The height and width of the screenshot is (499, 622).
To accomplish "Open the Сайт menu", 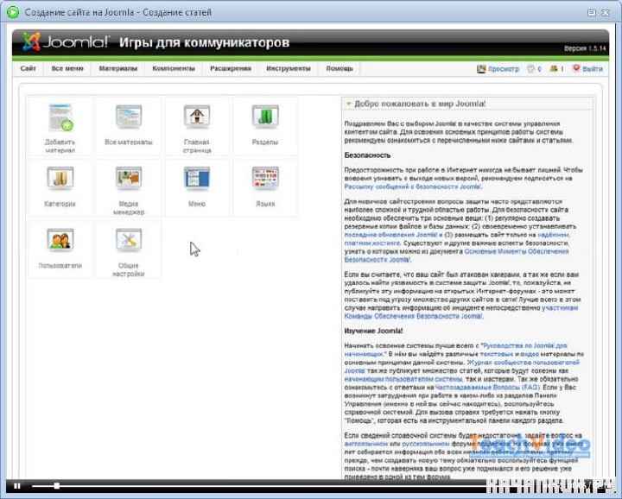I will tap(29, 68).
